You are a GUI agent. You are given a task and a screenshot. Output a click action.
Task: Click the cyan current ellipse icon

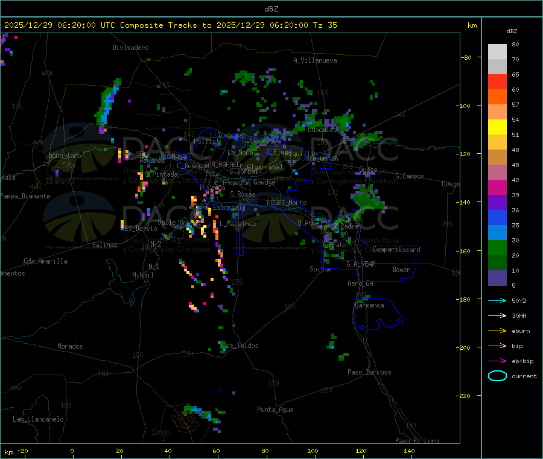pyautogui.click(x=497, y=376)
